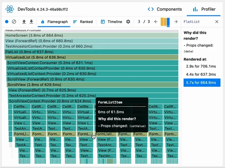Screen dimensions: 225x168
Task: Open the Flamegraph view tab
Action: [x=54, y=22]
